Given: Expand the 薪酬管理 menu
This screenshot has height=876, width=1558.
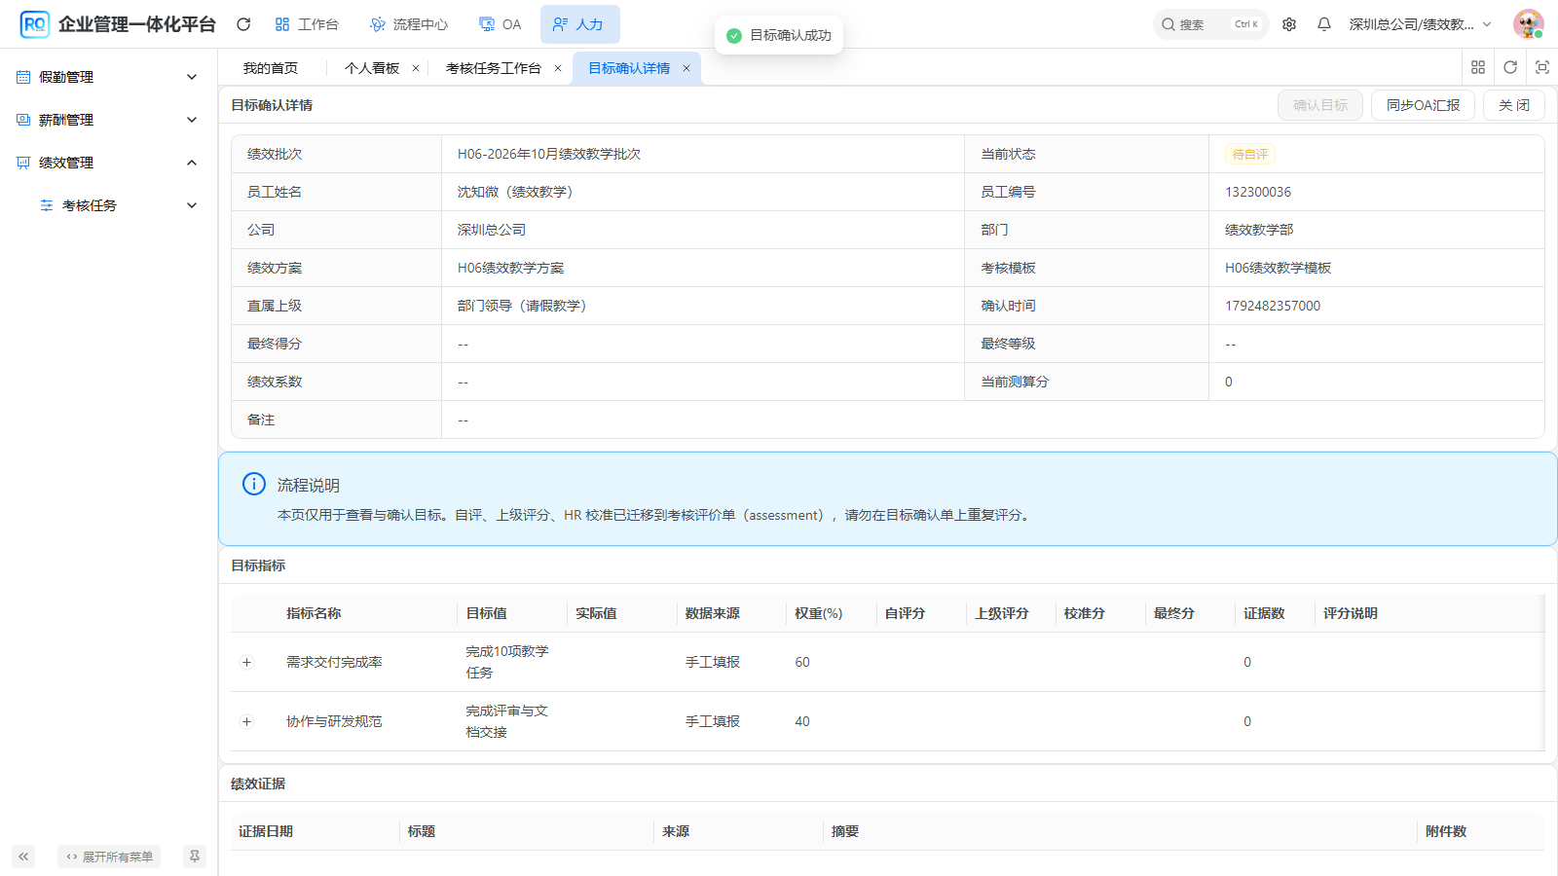Looking at the screenshot, I should (107, 120).
